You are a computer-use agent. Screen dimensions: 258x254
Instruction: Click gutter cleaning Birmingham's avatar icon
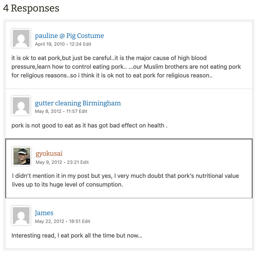tap(21, 106)
